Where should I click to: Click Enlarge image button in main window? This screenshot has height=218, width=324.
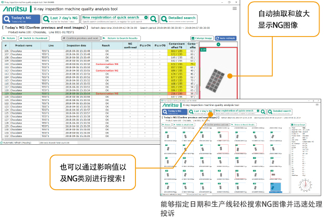(x=202, y=38)
